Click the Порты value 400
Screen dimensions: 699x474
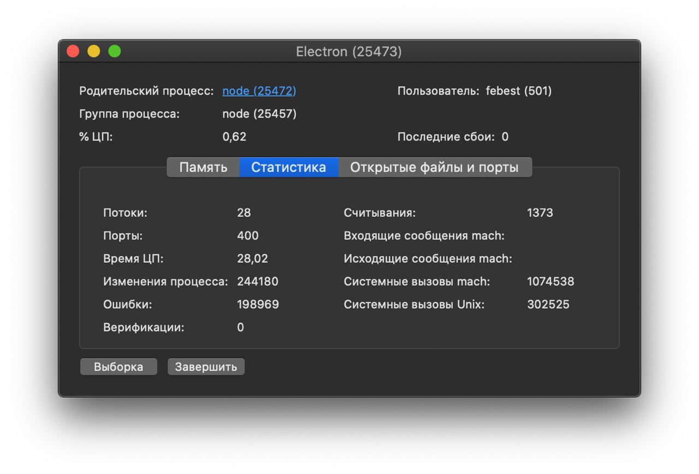coord(247,236)
